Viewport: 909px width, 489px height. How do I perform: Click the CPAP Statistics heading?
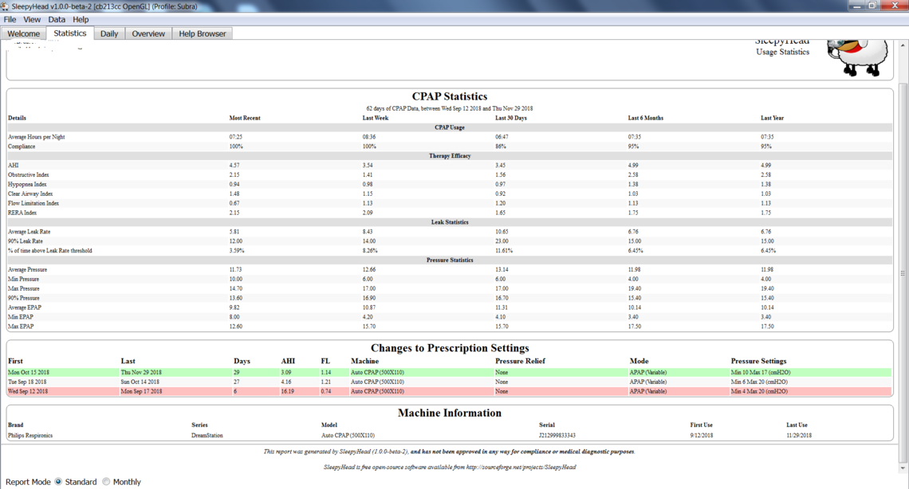point(449,96)
